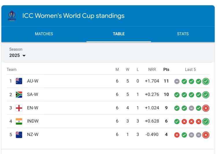
Task: Click INDW's latest win result icon
Action: click(x=206, y=121)
